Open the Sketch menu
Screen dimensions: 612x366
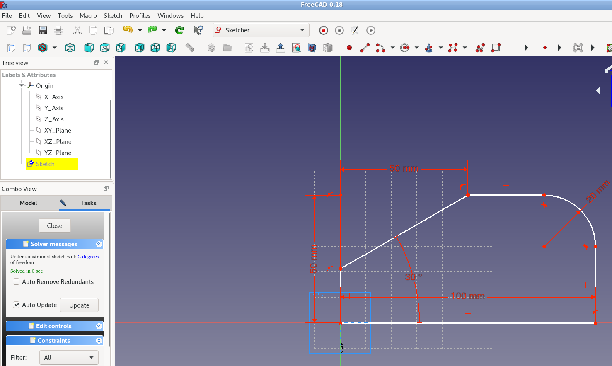[x=113, y=15]
